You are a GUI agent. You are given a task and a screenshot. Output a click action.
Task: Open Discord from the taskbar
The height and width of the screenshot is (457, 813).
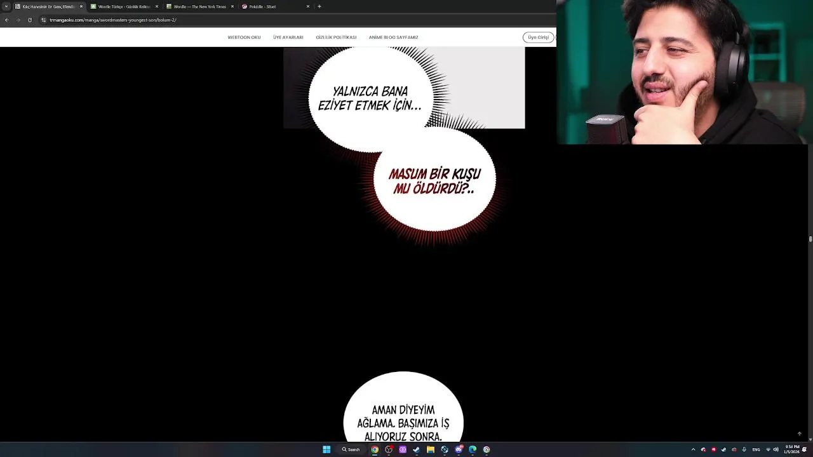(x=459, y=449)
